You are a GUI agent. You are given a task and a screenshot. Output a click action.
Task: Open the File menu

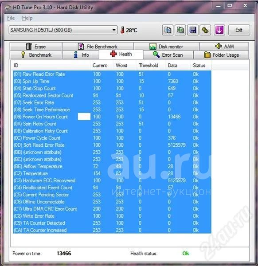tap(11, 18)
